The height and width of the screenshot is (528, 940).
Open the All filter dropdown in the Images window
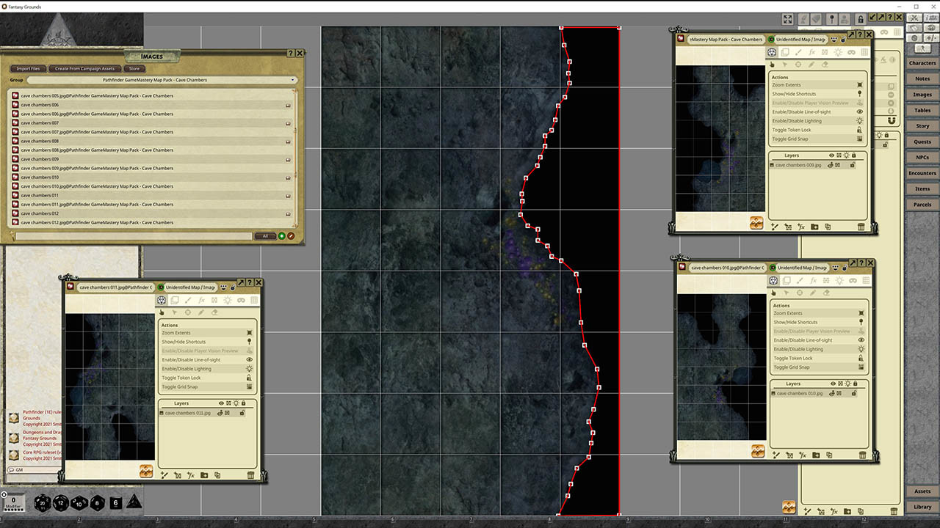(265, 236)
